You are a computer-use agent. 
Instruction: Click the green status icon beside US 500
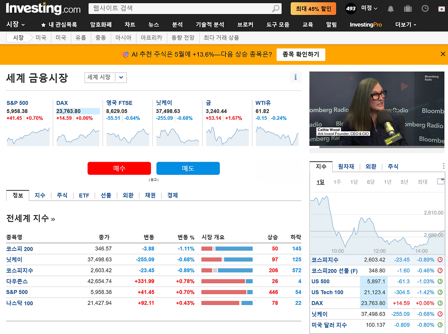click(x=440, y=281)
